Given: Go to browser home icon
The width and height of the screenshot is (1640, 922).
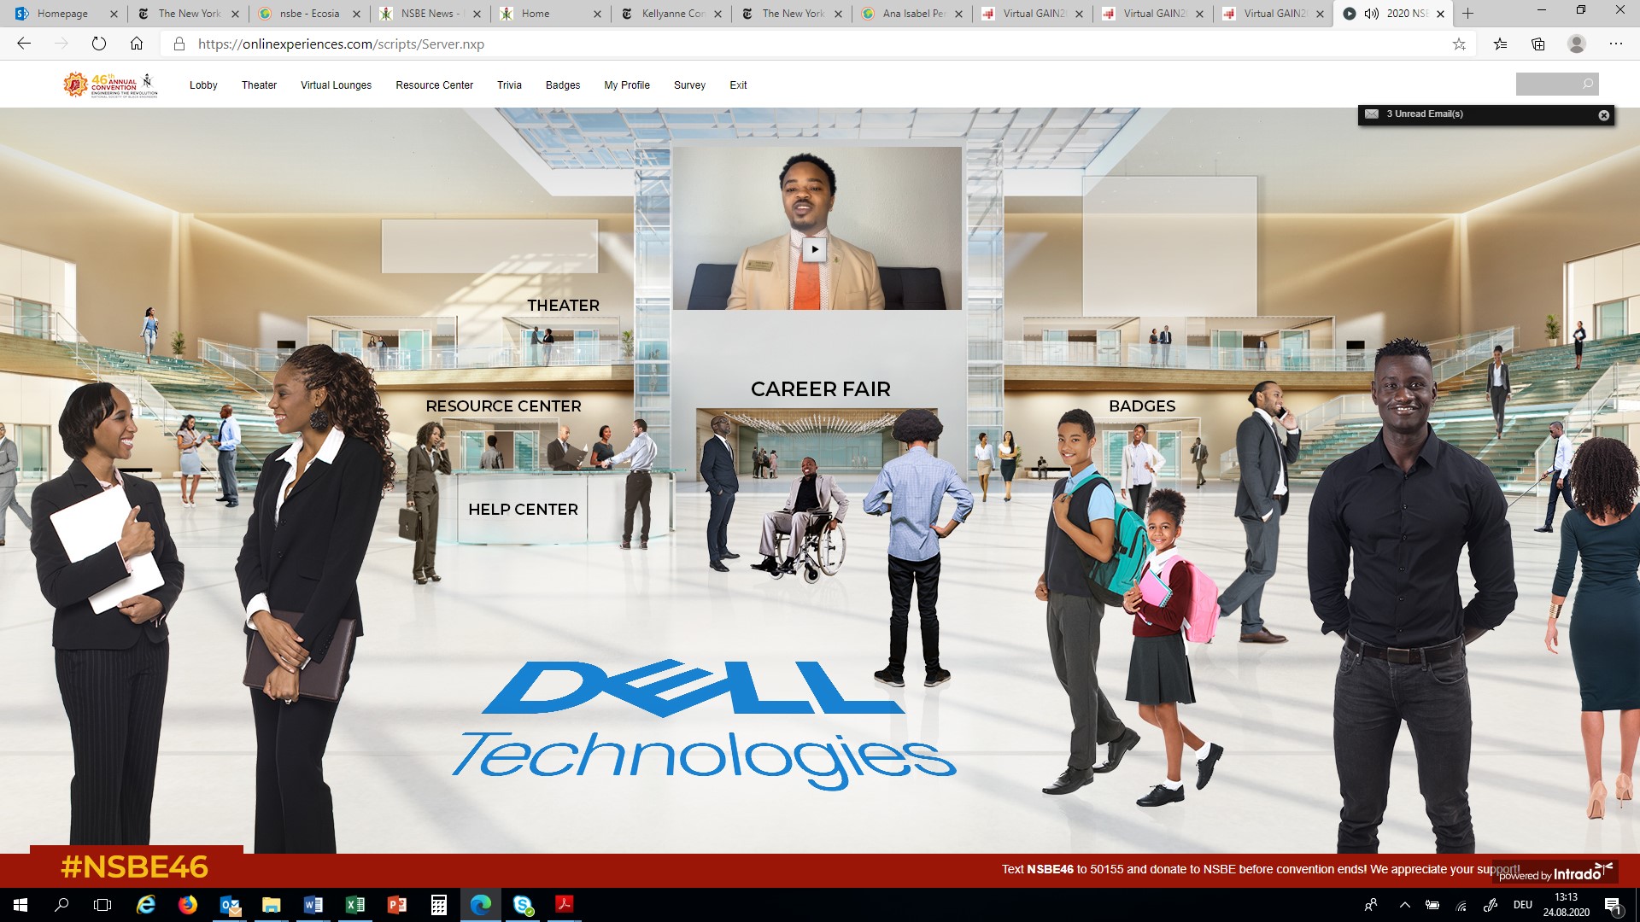Looking at the screenshot, I should click(x=137, y=44).
